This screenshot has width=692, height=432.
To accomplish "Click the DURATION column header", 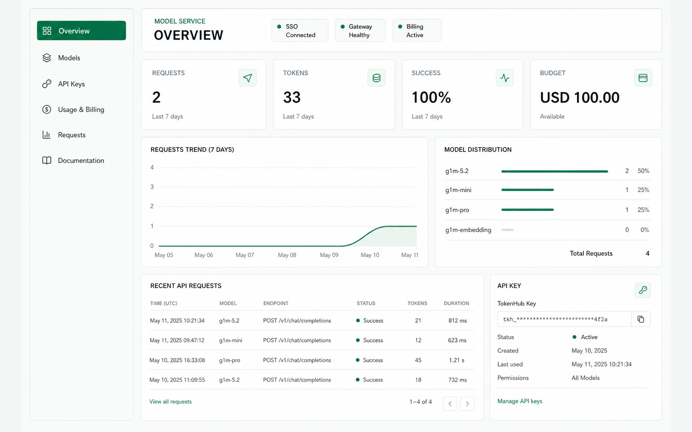I will pos(456,303).
